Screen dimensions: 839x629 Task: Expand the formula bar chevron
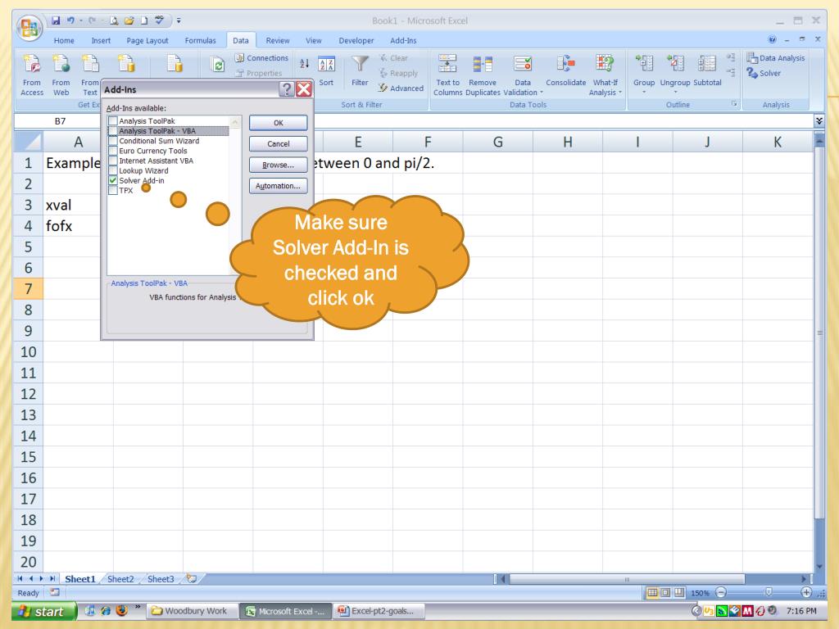click(819, 121)
